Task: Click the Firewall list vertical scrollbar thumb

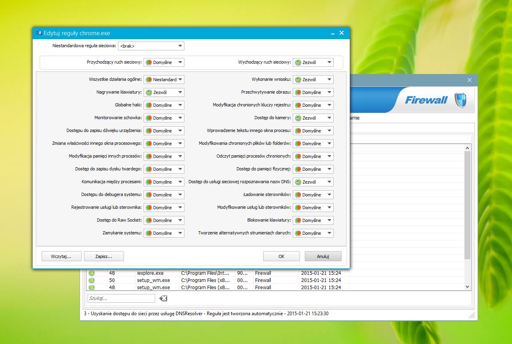Action: (x=467, y=205)
